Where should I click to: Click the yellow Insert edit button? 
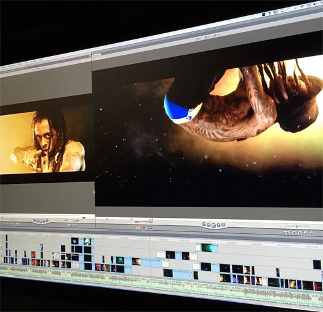[137, 227]
